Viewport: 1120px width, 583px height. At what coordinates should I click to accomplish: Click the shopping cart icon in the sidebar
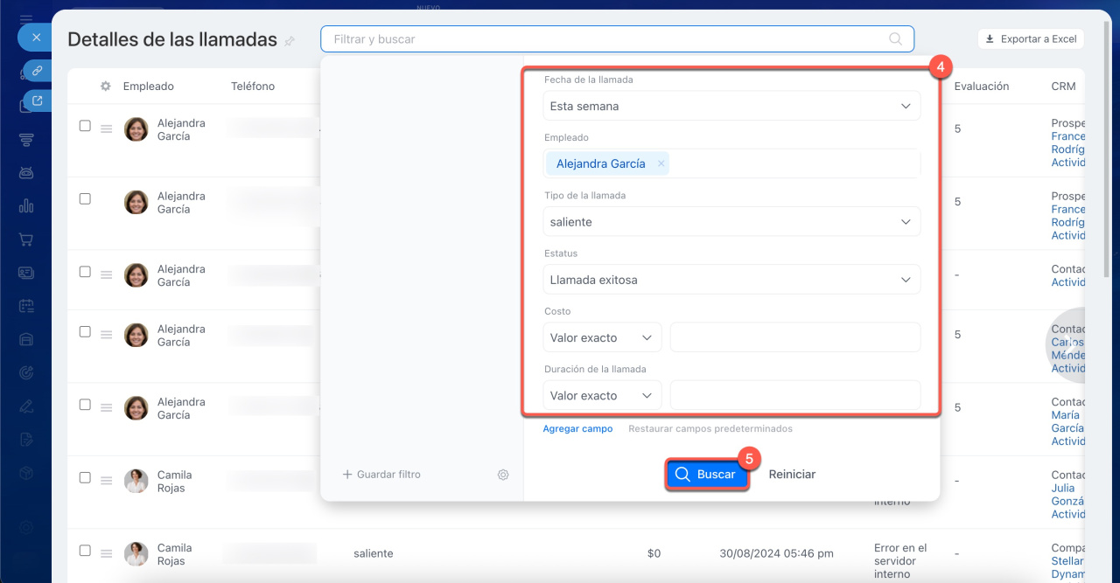pyautogui.click(x=26, y=239)
